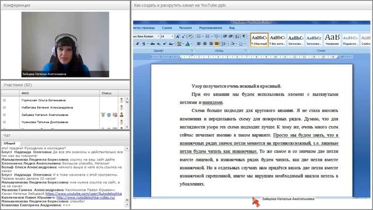Click user icon of Горинская Ольга Евгеньевна
This screenshot has width=373, height=210.
[x=122, y=100]
